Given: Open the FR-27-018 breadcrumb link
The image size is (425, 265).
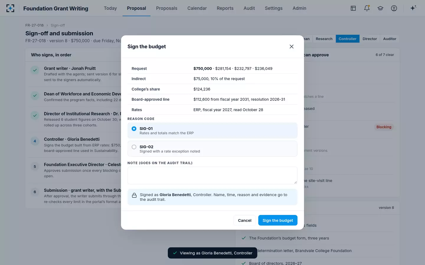Looking at the screenshot, I should [x=35, y=25].
